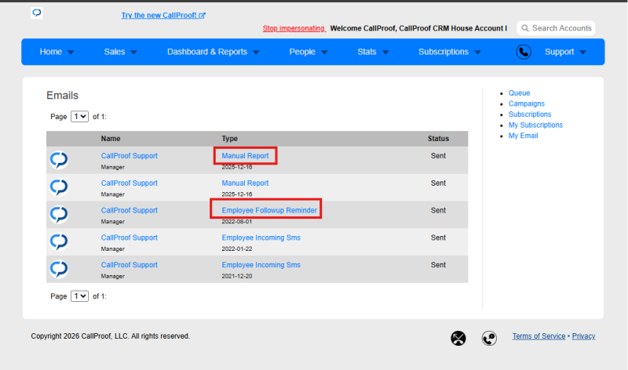
Task: Open My Email sidebar link
Action: tap(523, 136)
